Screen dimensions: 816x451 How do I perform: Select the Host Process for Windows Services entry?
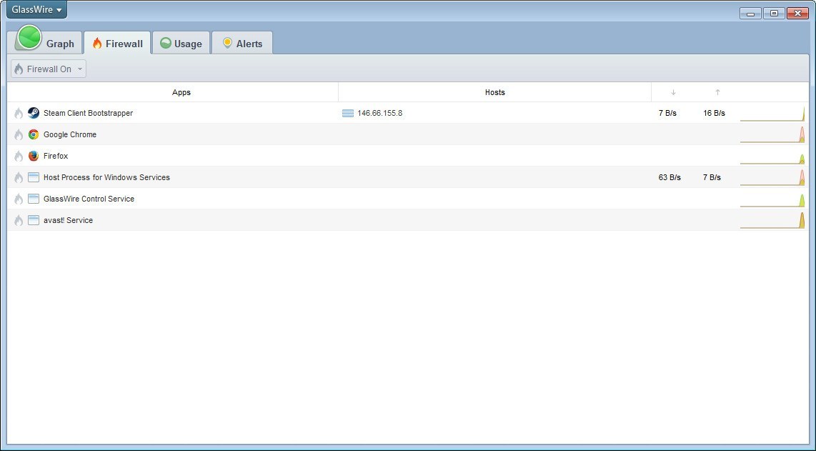click(x=106, y=177)
